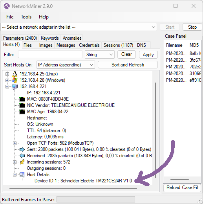Viewport: 203px width, 204px height.
Task: Click the NetworkMiner logo in title bar
Action: (x=7, y=6)
